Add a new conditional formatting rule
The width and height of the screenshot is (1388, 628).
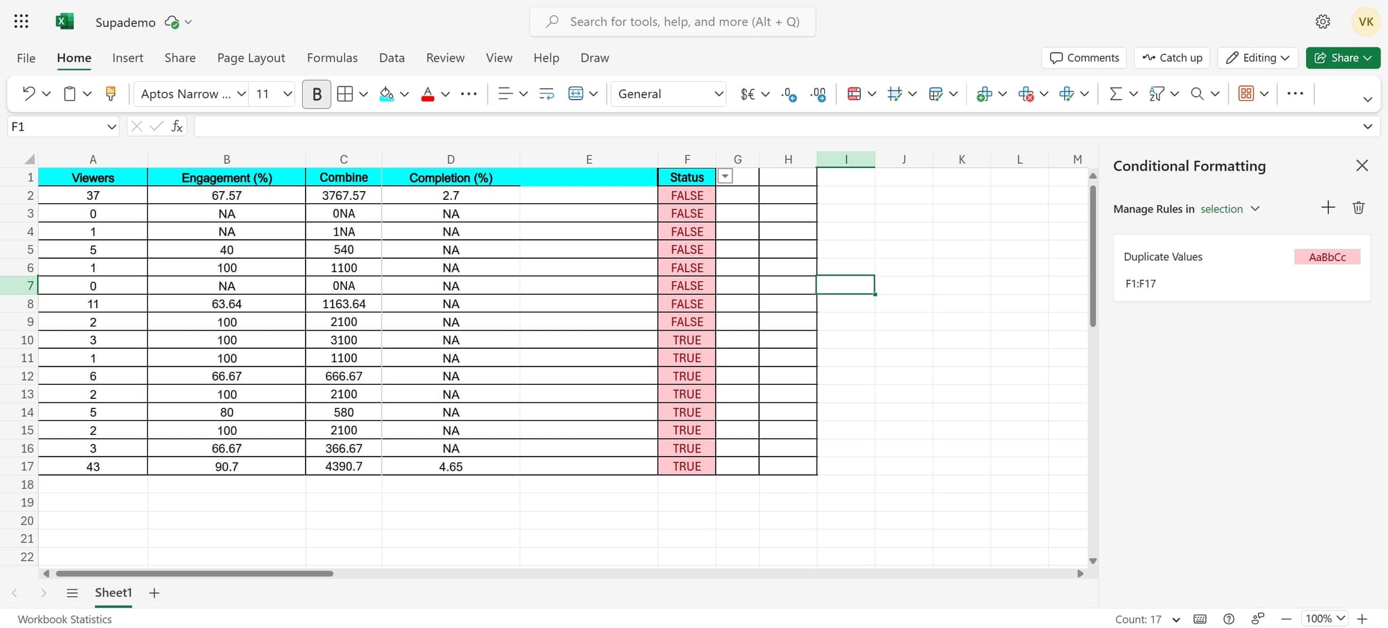(1327, 207)
